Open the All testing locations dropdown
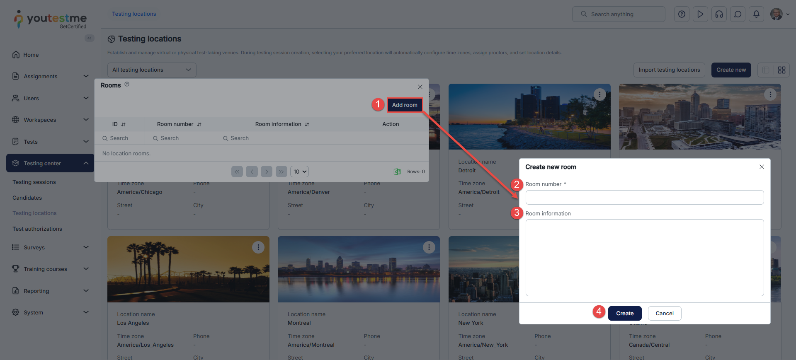Viewport: 796px width, 360px height. (152, 70)
